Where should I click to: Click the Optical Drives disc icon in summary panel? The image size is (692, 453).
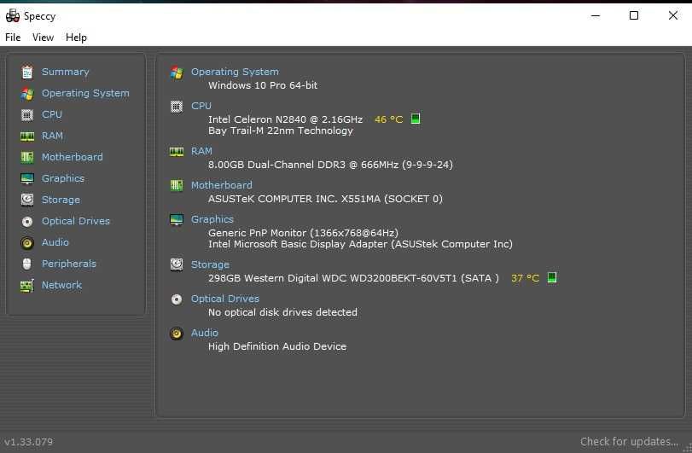pyautogui.click(x=177, y=299)
